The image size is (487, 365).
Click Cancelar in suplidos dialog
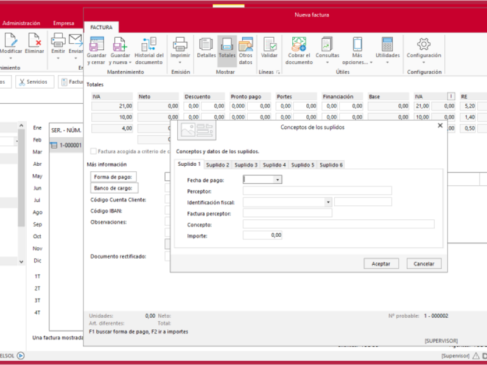point(424,264)
